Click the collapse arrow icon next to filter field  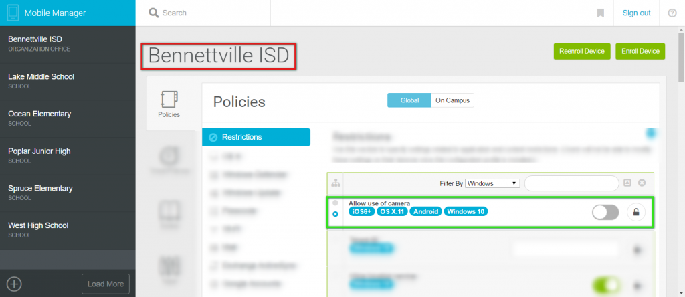tap(627, 183)
